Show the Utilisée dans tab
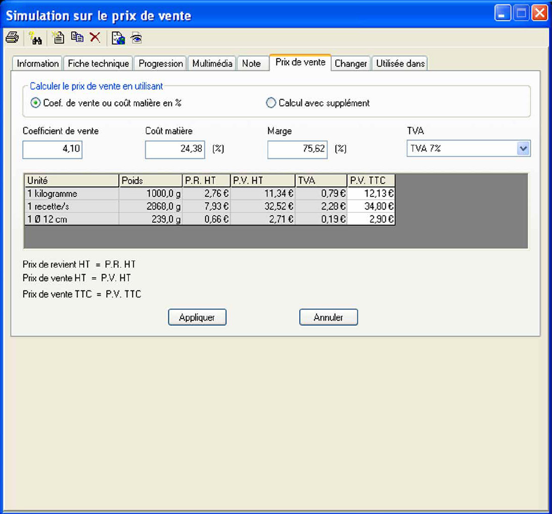Viewport: 552px width, 514px height. [400, 63]
